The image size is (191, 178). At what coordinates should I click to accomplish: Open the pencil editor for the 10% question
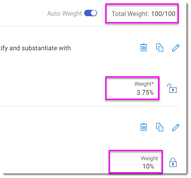point(175,127)
